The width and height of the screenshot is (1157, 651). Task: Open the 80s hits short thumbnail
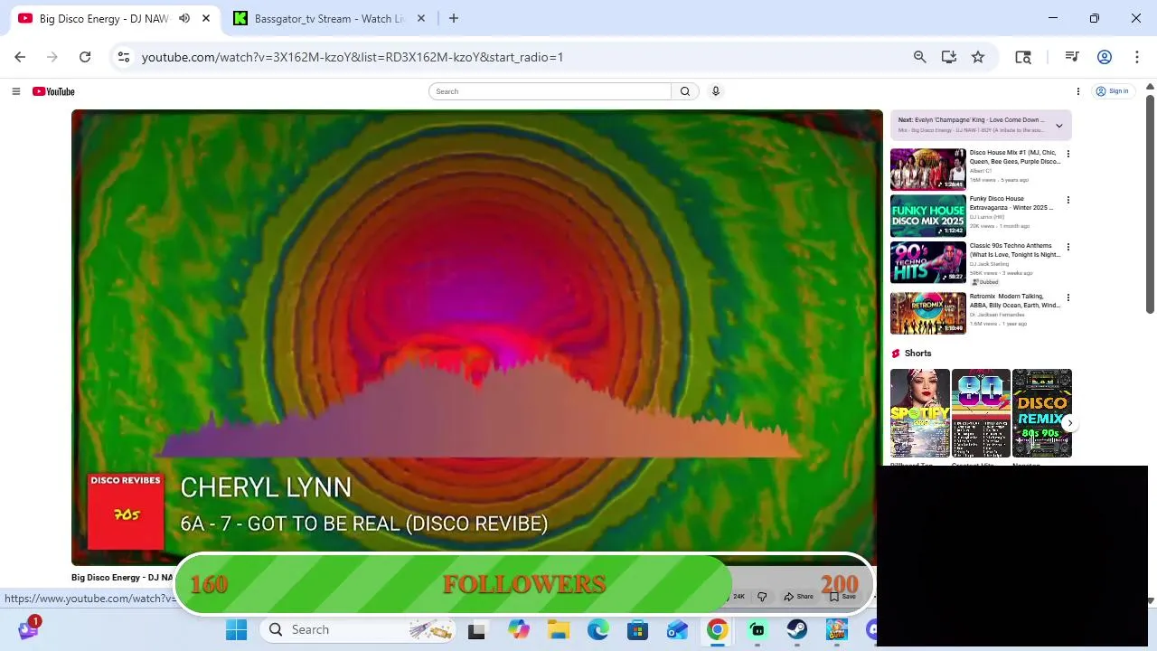[980, 413]
